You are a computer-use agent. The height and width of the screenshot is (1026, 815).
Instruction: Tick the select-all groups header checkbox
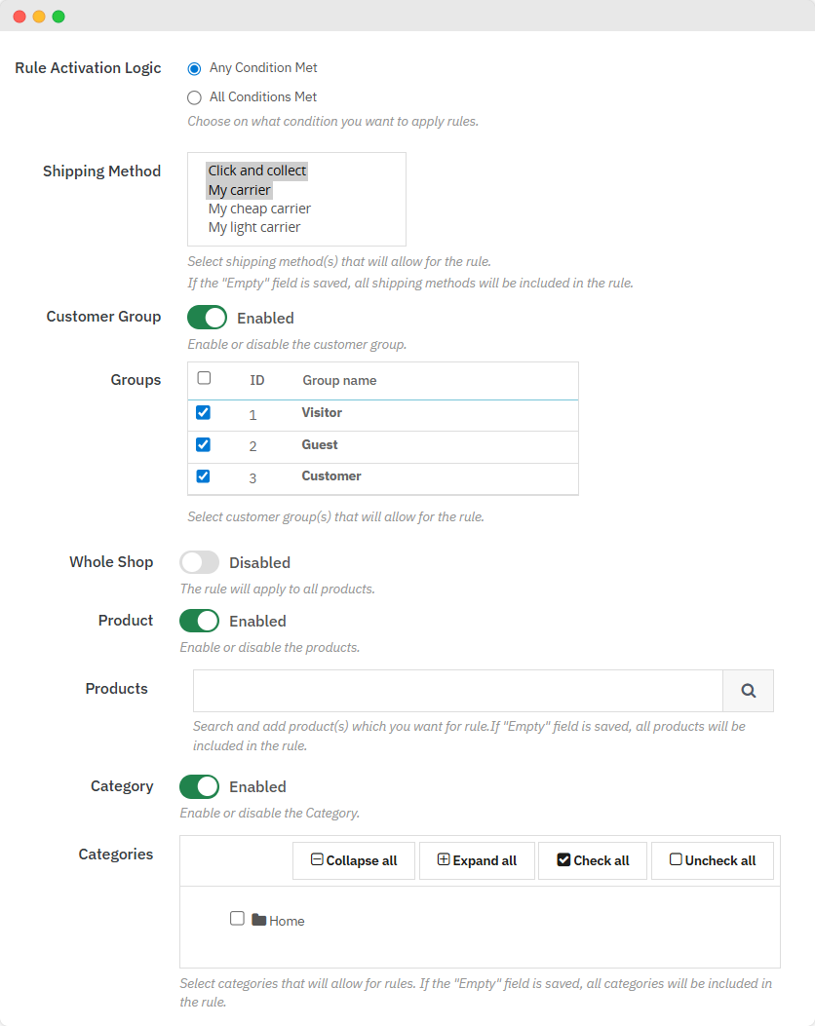204,378
